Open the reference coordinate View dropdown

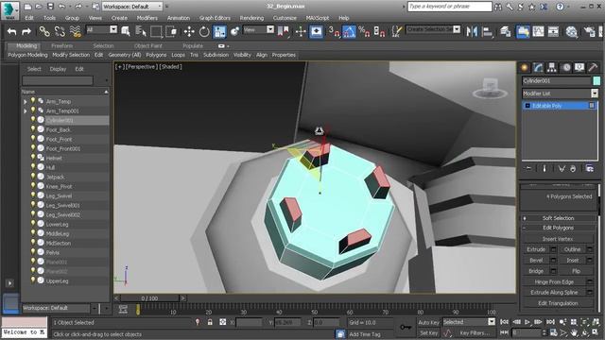point(258,29)
